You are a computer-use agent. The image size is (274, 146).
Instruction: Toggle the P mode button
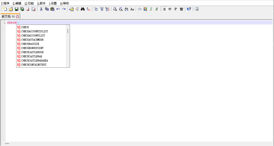tap(175, 9)
